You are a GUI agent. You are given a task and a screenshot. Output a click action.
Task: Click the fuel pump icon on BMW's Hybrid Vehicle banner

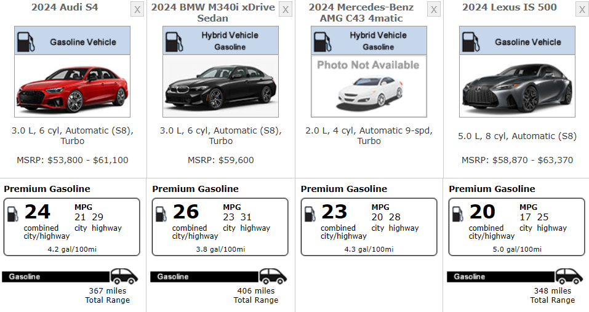pos(174,41)
